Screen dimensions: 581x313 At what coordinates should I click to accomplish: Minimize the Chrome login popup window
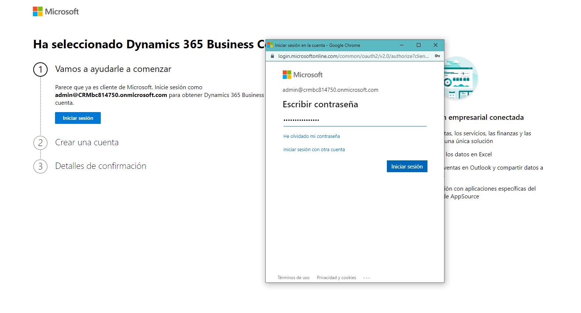(x=402, y=45)
